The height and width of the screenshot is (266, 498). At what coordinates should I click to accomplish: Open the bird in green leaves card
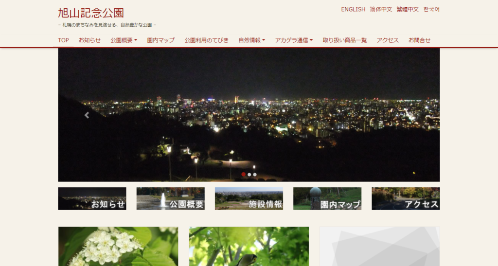tap(249, 247)
